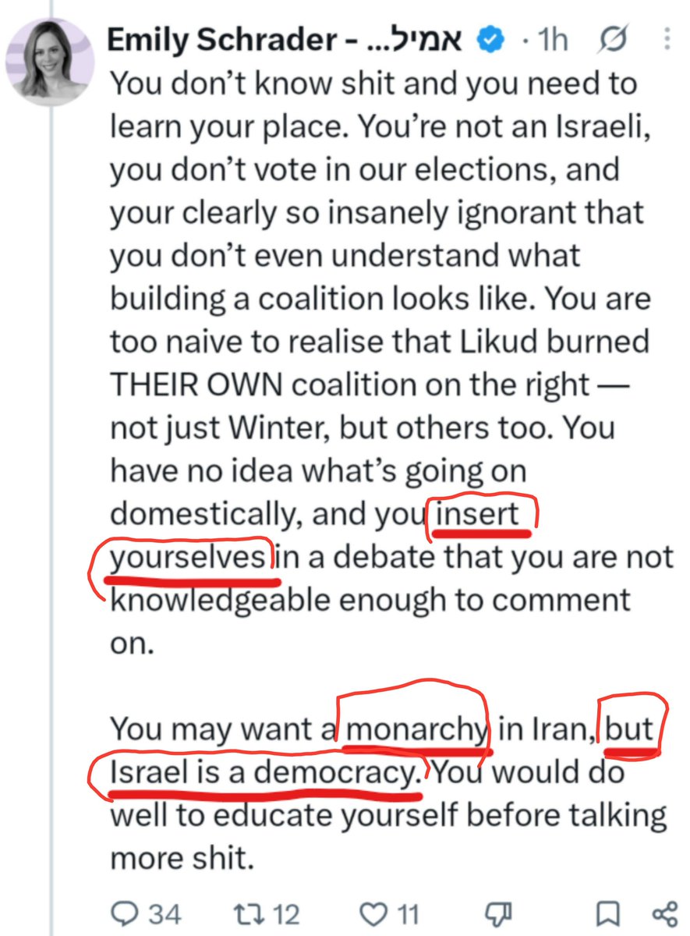
Task: Click the circled phrase "Israel is a democracy"
Action: click(261, 772)
